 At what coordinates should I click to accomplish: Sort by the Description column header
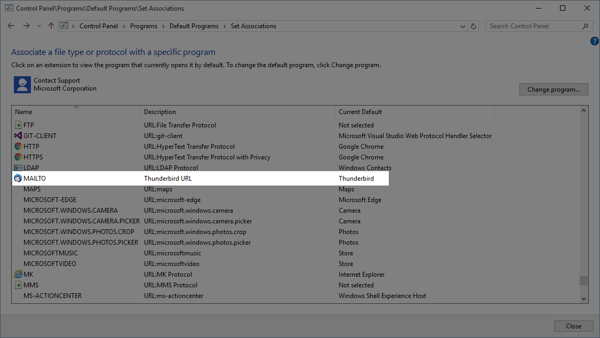238,111
